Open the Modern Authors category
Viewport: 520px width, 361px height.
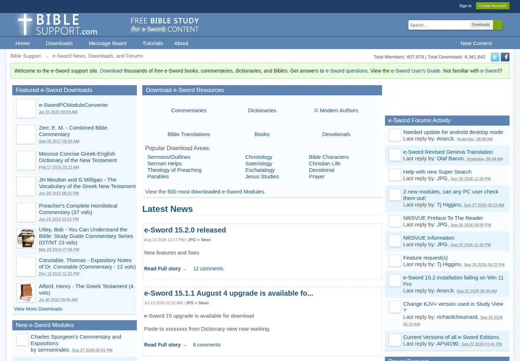click(336, 110)
